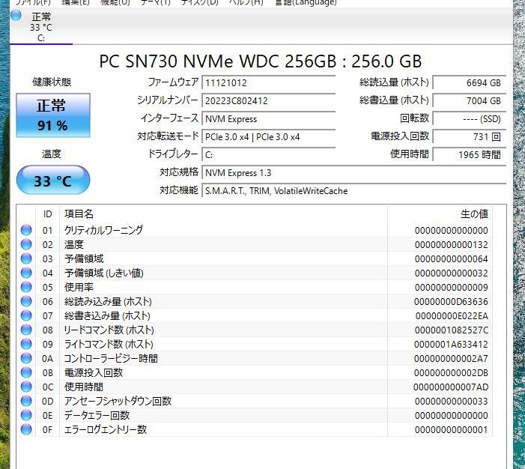Click the 33 °C temperature button
The width and height of the screenshot is (525, 469).
(x=53, y=181)
